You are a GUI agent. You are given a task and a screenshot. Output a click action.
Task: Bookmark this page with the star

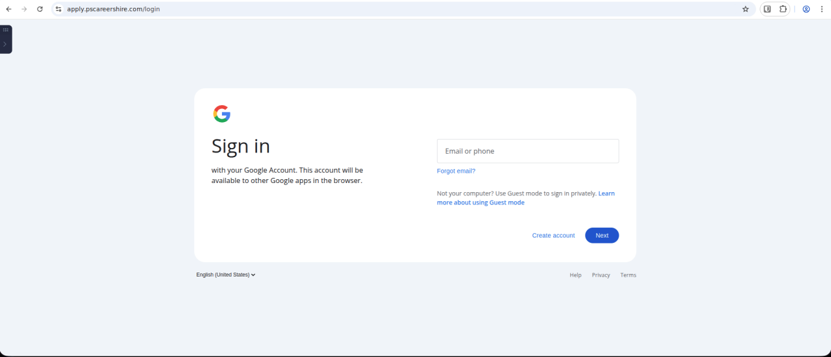[x=745, y=9]
